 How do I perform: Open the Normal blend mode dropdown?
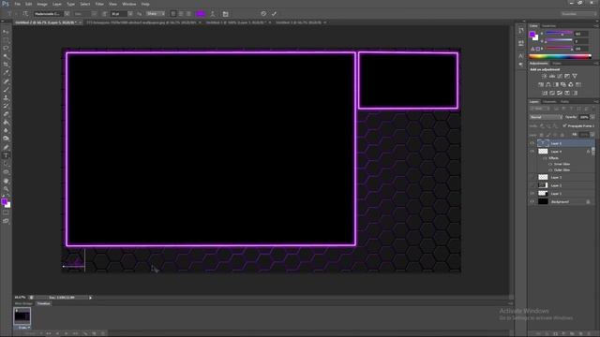546,117
